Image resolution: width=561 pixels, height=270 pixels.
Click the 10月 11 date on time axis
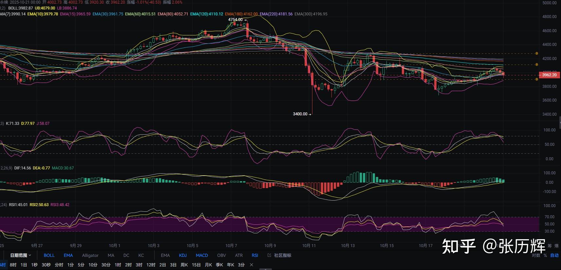pos(309,245)
